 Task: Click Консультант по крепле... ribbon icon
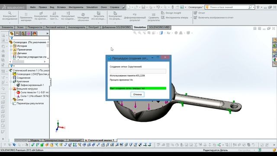(x=41, y=16)
